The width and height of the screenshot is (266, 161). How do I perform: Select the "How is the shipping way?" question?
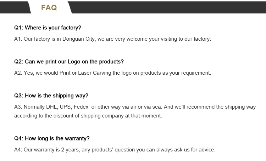(51, 96)
